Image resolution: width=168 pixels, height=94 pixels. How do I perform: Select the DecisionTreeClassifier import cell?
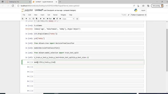[89, 43]
